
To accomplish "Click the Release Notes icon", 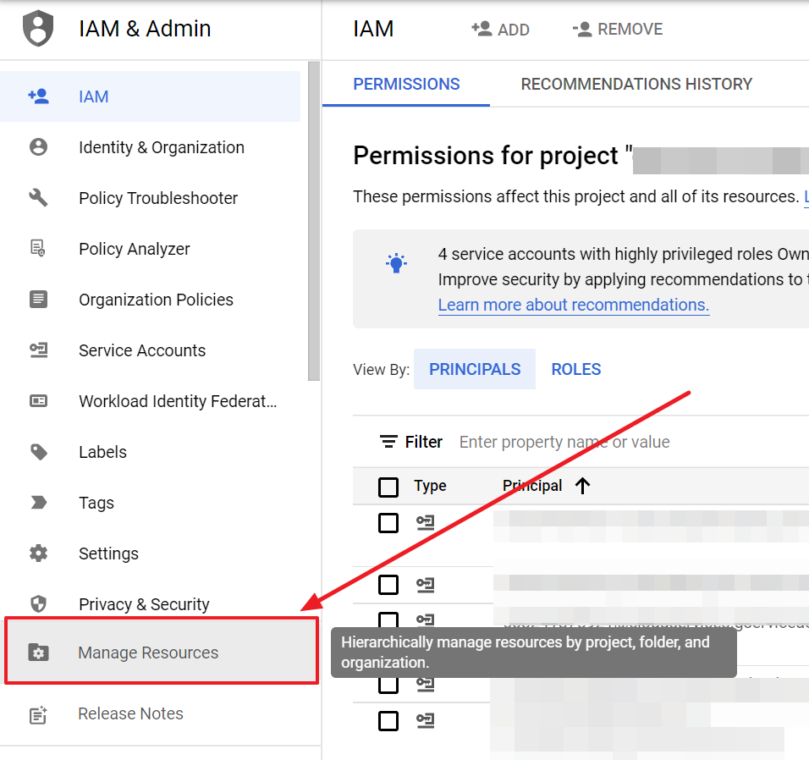I will click(38, 714).
